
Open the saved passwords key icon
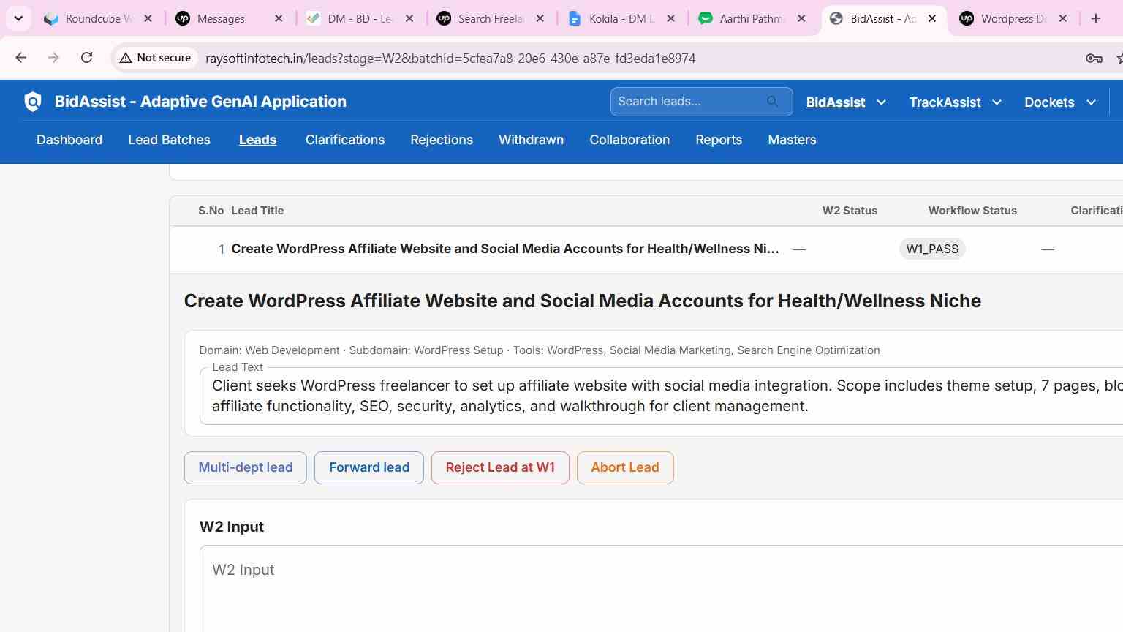[x=1094, y=58]
